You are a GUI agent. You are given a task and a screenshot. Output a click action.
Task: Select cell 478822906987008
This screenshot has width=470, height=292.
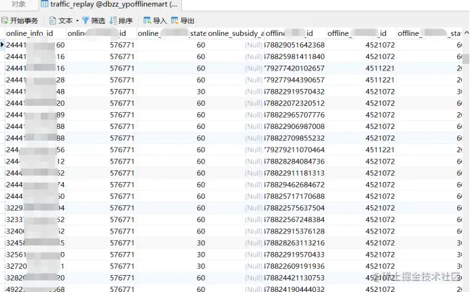(295, 126)
